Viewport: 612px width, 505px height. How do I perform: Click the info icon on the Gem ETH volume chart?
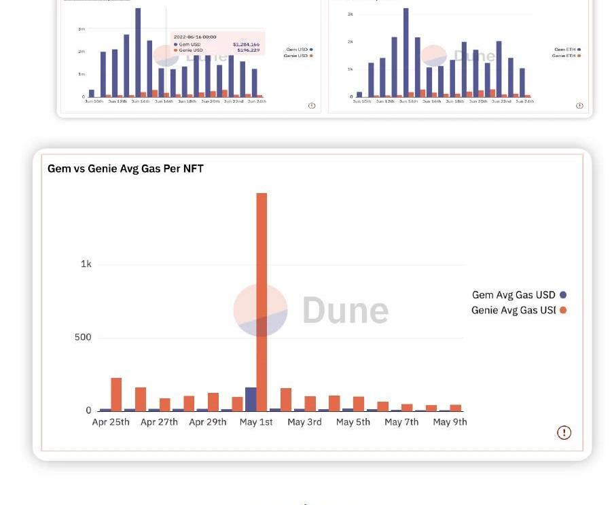(x=579, y=105)
